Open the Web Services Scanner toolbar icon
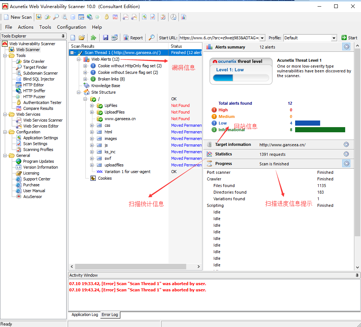This screenshot has height=327, width=361. tap(125, 17)
